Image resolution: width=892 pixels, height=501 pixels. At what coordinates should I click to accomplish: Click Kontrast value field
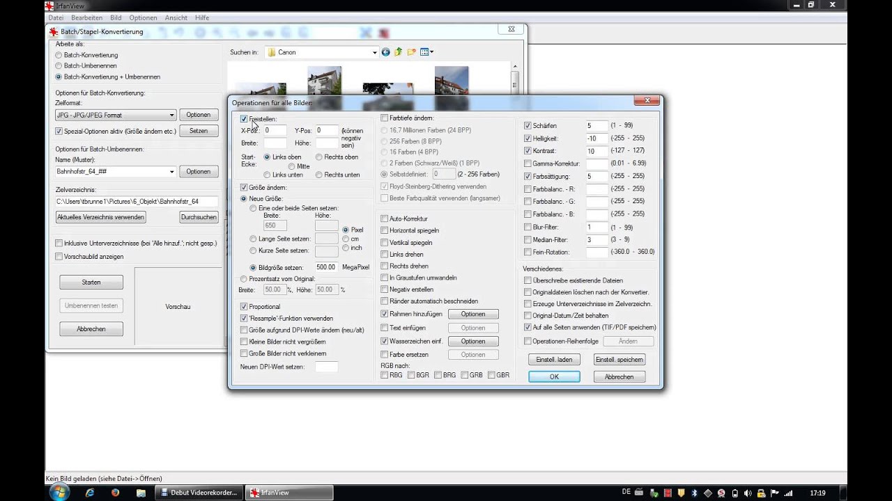pyautogui.click(x=597, y=151)
